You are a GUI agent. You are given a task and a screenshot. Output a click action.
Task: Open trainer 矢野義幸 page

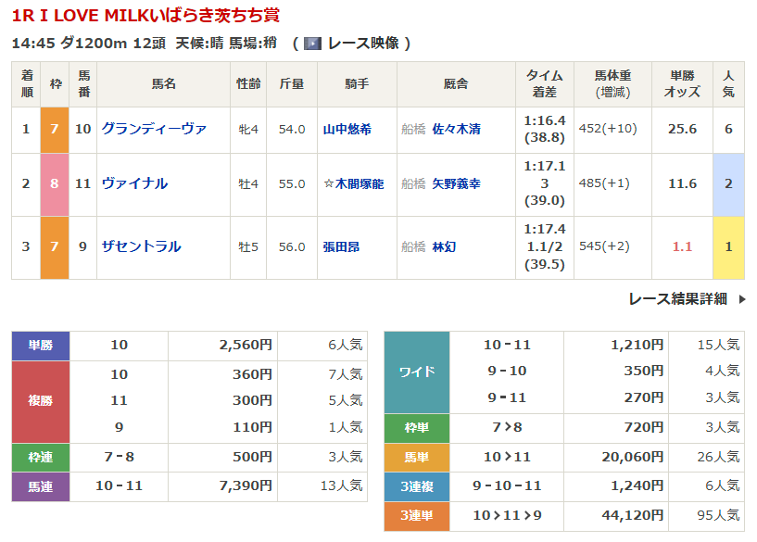pos(457,184)
